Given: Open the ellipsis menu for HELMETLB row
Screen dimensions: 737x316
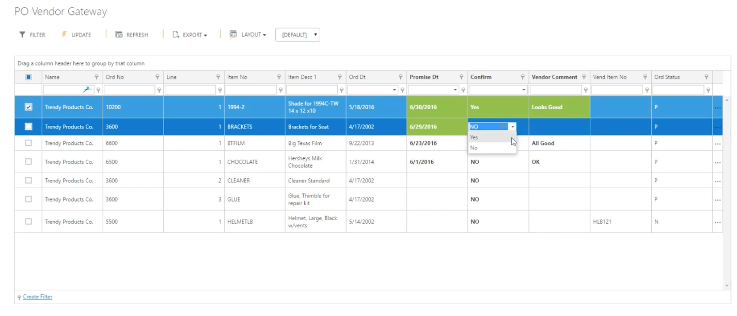Looking at the screenshot, I should pos(717,222).
